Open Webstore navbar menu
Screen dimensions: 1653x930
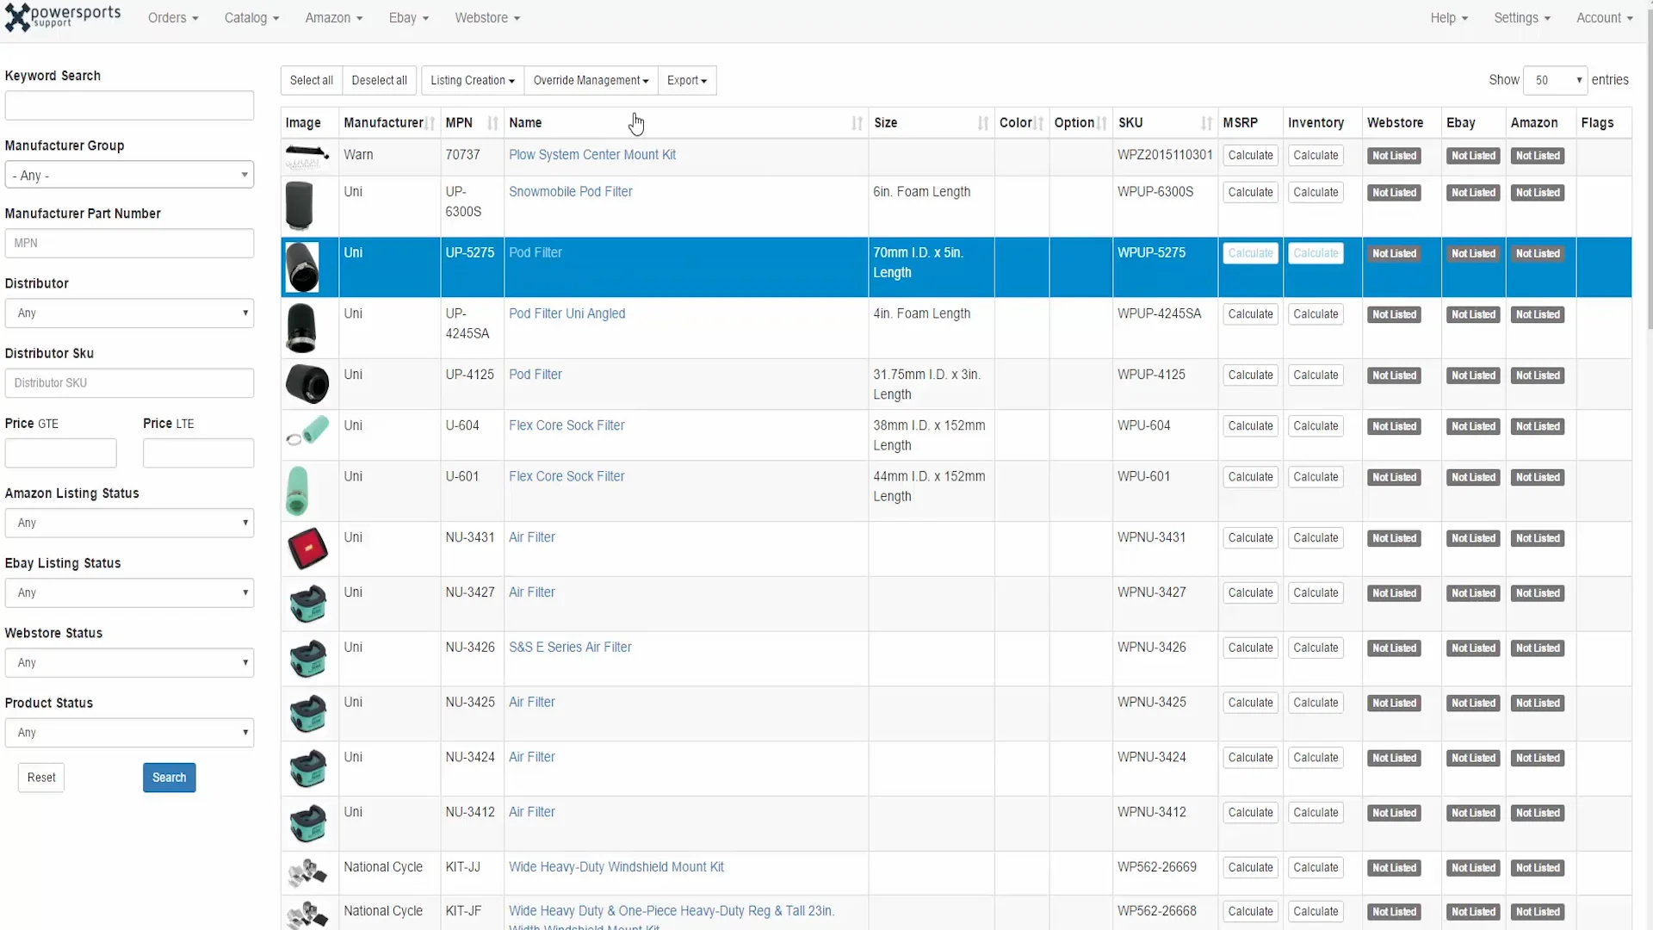pyautogui.click(x=487, y=18)
